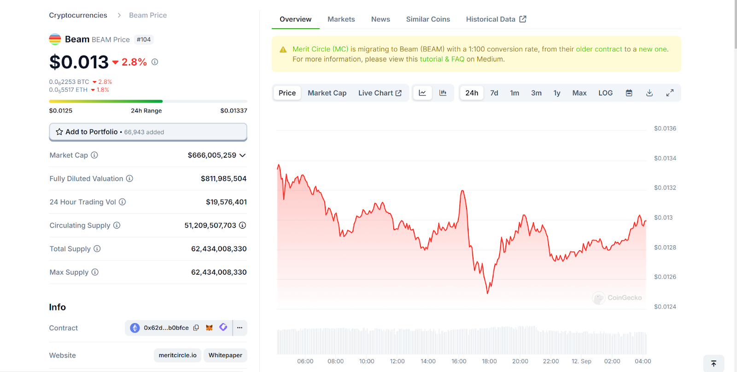
Task: Select the 1m time range
Action: coord(515,93)
